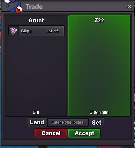Viewport: 135px width, 148px height.
Task: Click the Arunt player name header
Action: click(x=36, y=20)
